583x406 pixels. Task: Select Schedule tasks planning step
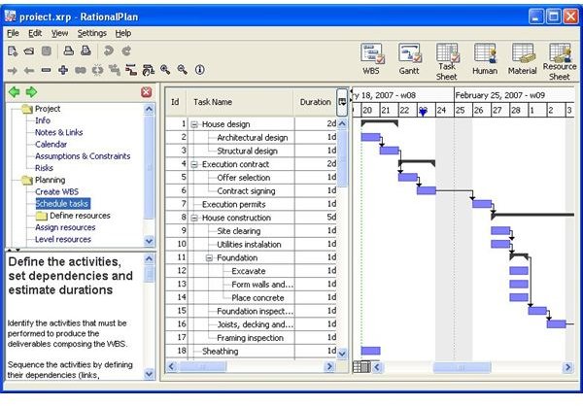tap(62, 204)
